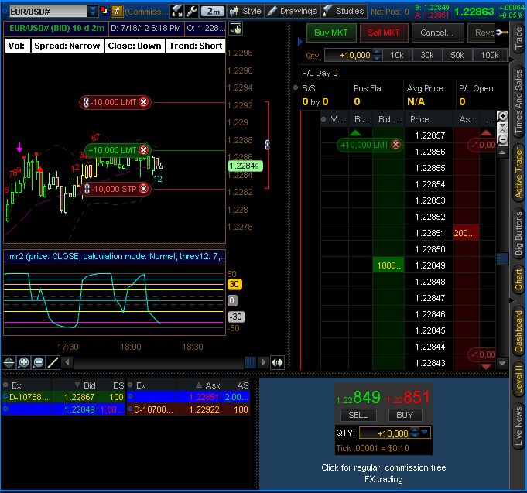The image size is (527, 493).
Task: Zoom out the price ladder
Action: coord(502,139)
